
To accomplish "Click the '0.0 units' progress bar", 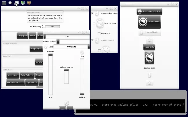I will click(x=71, y=47).
